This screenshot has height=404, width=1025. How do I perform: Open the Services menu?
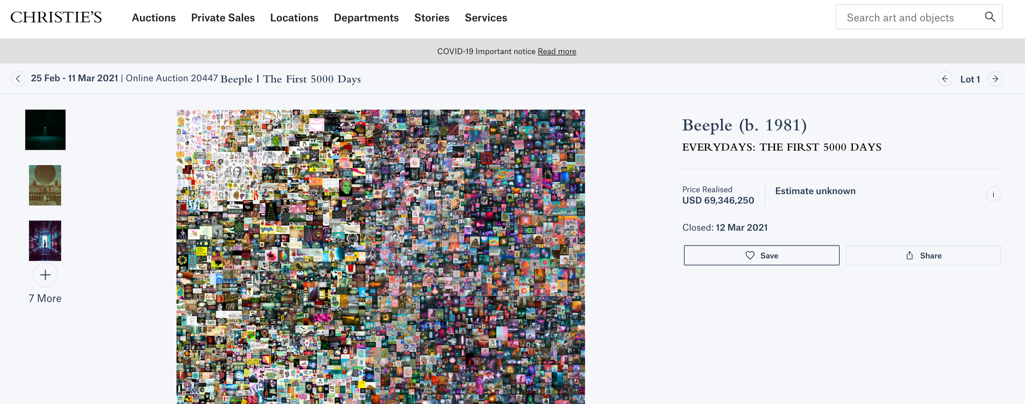486,18
